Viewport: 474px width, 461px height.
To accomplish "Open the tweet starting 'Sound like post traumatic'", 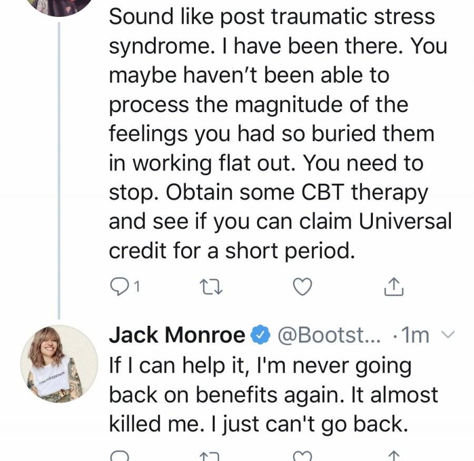I will (280, 134).
